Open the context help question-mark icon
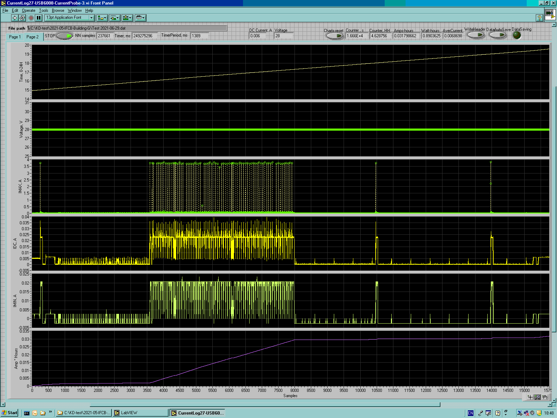This screenshot has height=418, width=557. coord(539,18)
